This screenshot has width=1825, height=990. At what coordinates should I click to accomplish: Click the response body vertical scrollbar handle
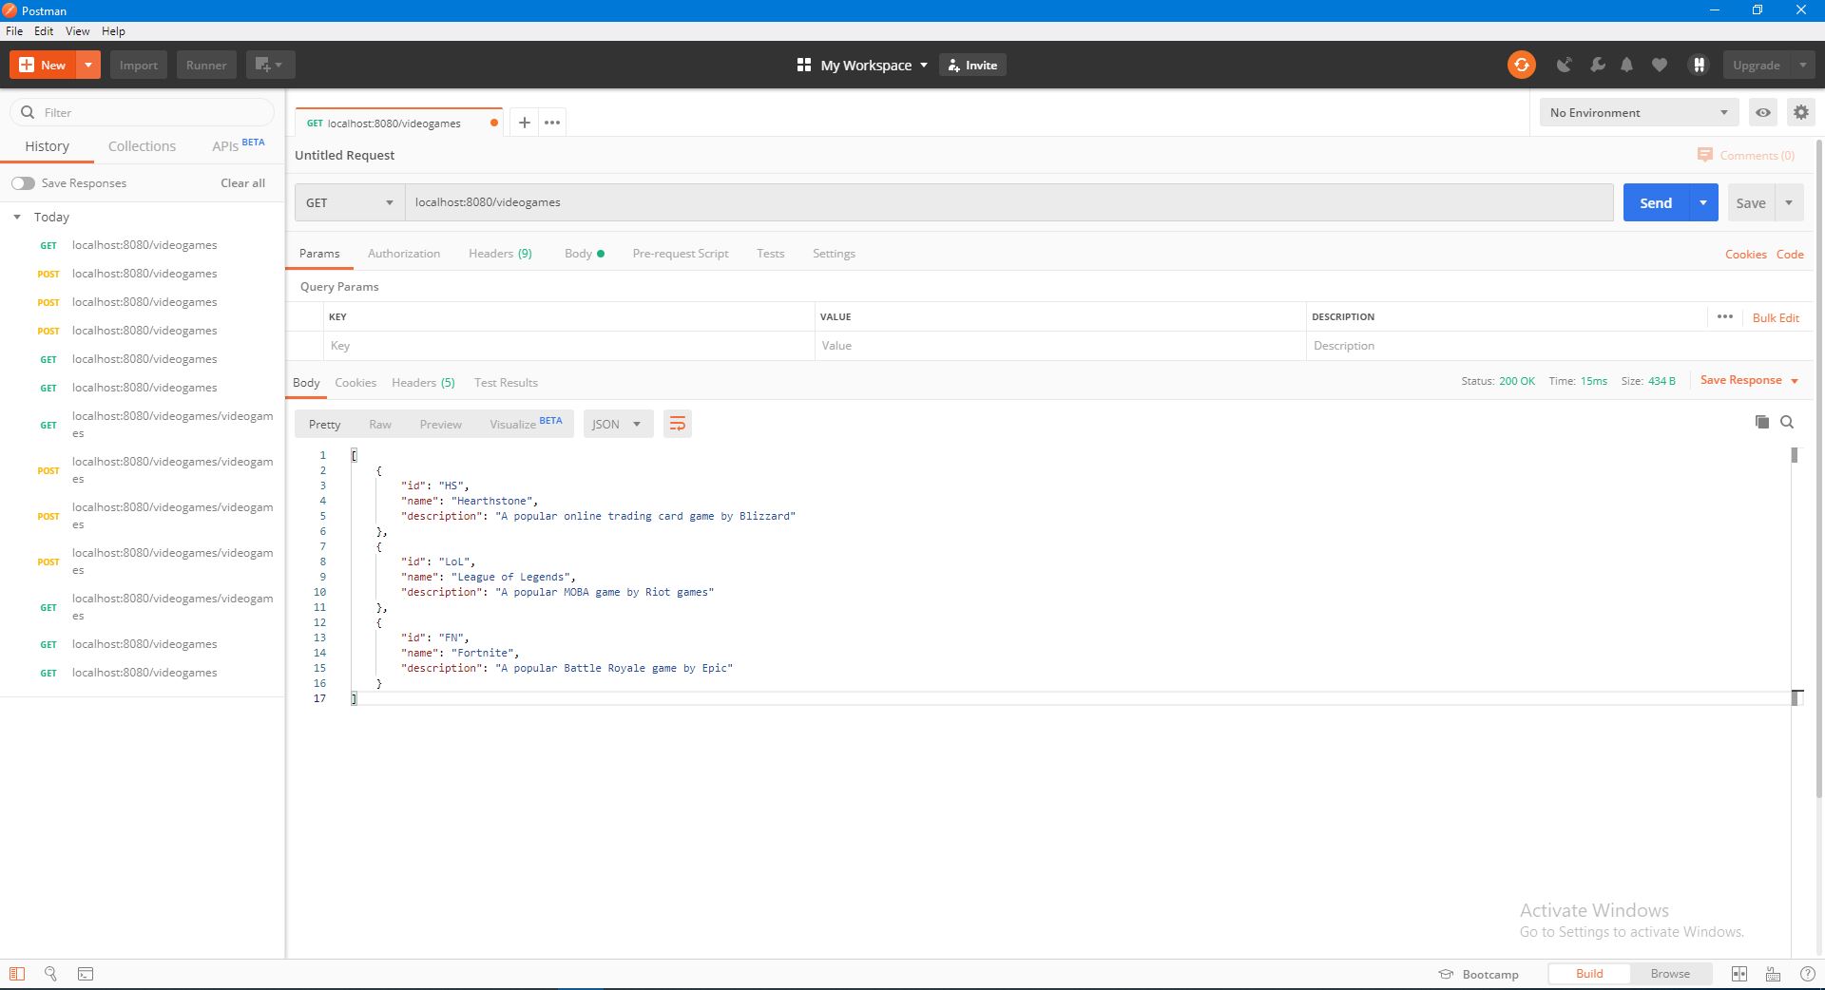1794,456
